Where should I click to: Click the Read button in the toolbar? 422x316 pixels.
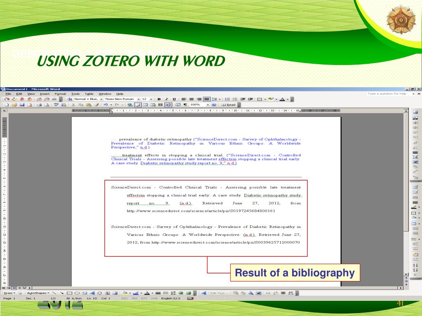228,105
